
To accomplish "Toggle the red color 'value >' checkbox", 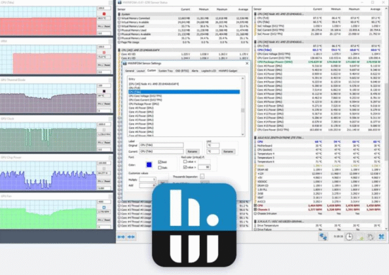I will [185, 168].
